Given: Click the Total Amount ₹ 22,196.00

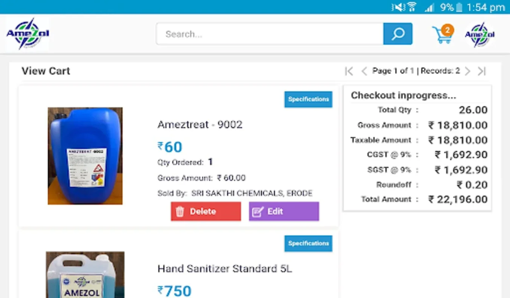Looking at the screenshot, I should [x=458, y=200].
